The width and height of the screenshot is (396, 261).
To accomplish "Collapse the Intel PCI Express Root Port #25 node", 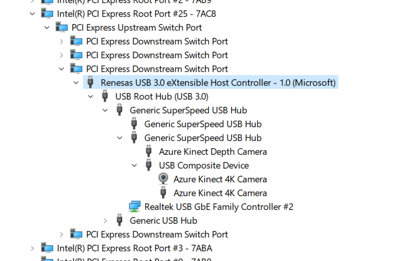I will point(33,14).
